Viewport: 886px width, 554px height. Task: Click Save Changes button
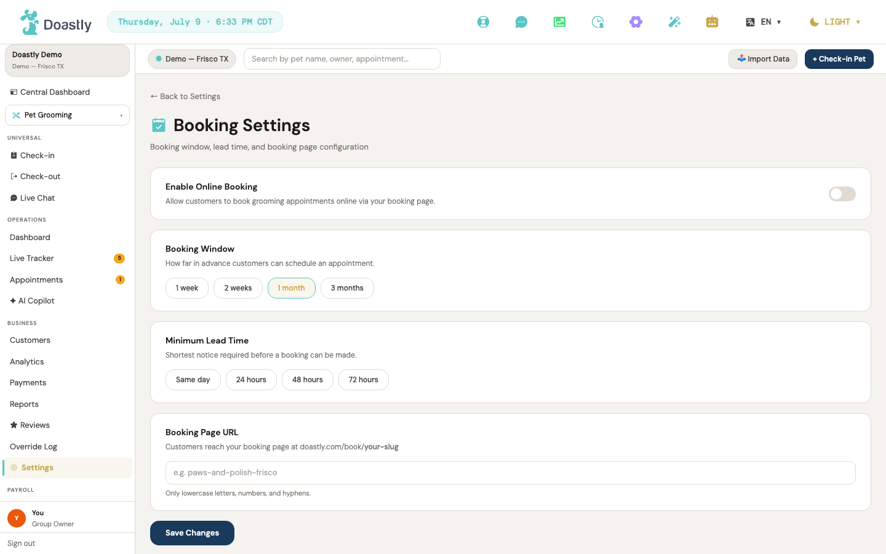pyautogui.click(x=192, y=533)
